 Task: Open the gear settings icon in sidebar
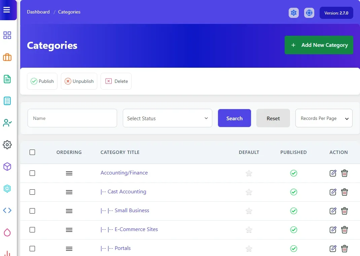click(7, 145)
